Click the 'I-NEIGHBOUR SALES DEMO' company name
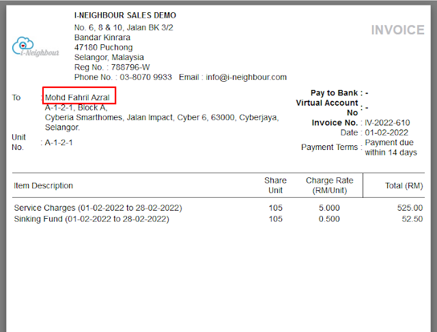This screenshot has height=332, width=437. point(125,15)
